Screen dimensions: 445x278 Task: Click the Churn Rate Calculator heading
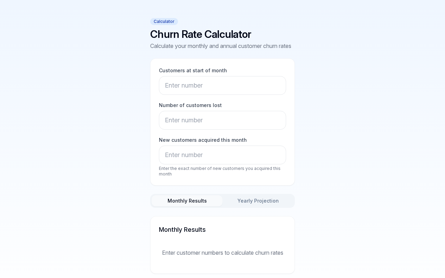click(x=201, y=34)
